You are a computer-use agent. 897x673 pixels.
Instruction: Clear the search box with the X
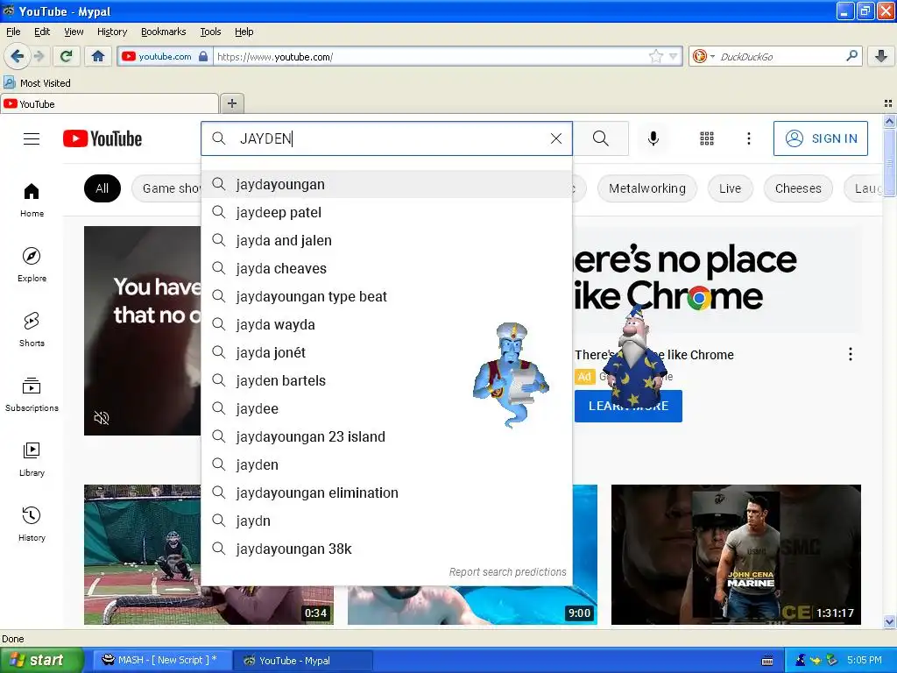[556, 138]
